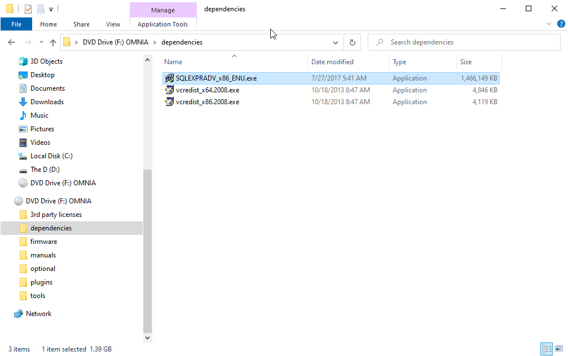Click DVD Drive (F:) OMNIA in address bar
This screenshot has width=568, height=356.
pyautogui.click(x=115, y=42)
